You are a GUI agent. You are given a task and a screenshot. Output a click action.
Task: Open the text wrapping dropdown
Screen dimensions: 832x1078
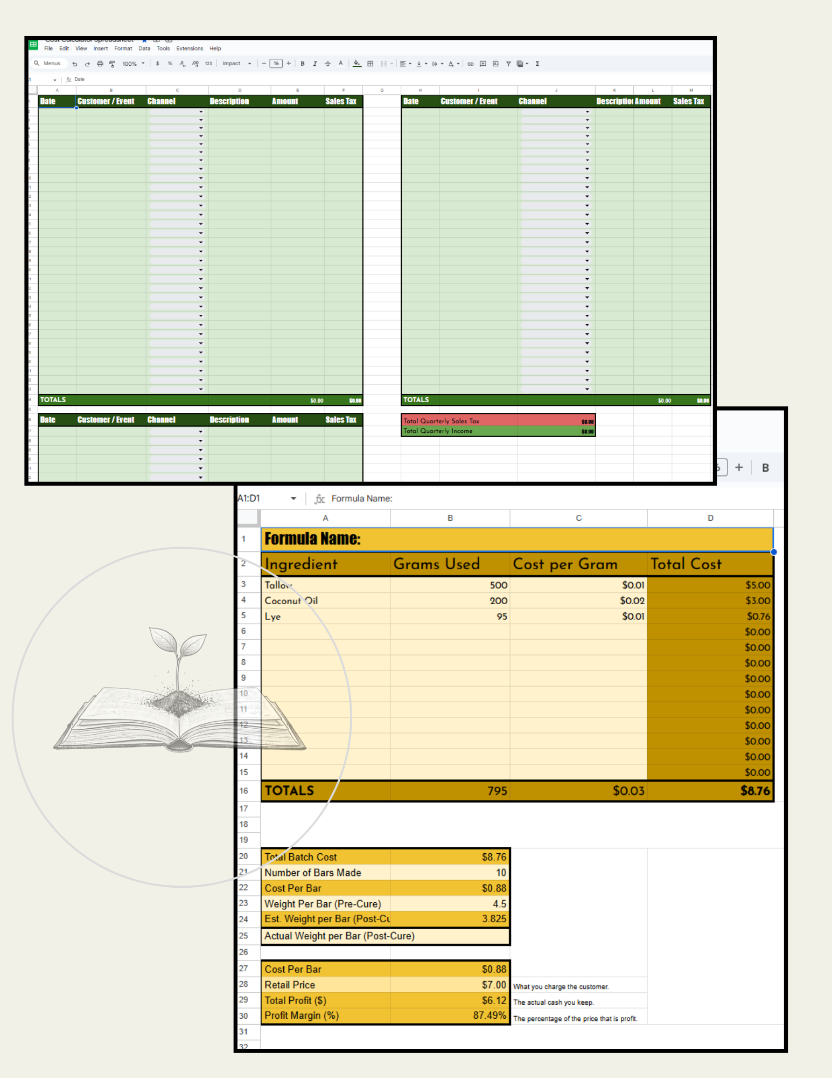click(x=438, y=64)
